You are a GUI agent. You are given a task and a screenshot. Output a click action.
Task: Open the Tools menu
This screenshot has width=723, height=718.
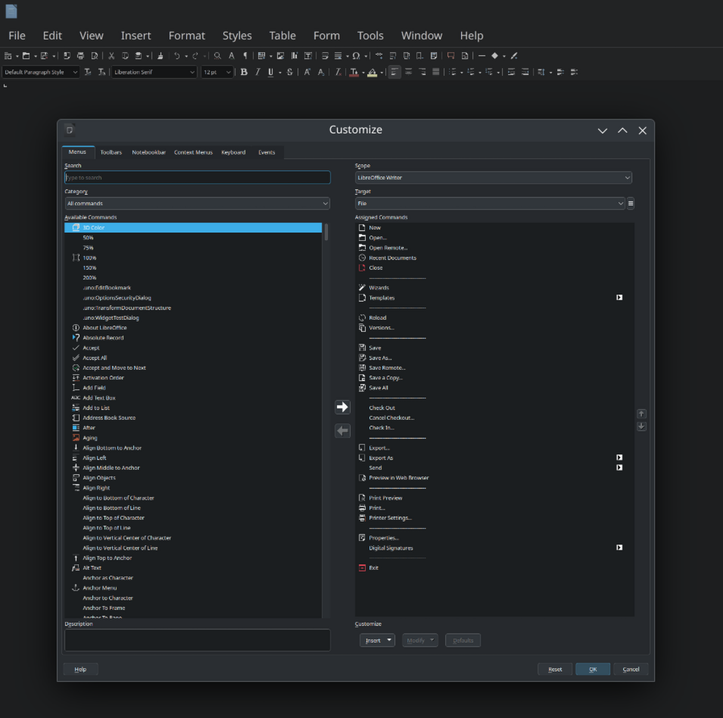coord(370,36)
